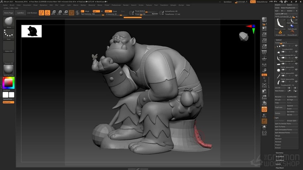Click the Home Page button

tap(9, 13)
